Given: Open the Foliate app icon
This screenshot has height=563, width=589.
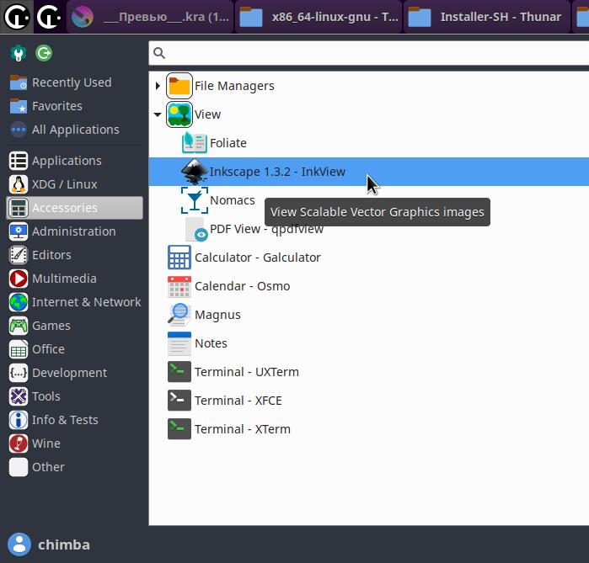Looking at the screenshot, I should (x=194, y=143).
